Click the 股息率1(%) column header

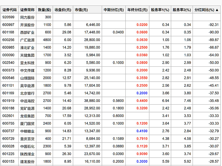pyautogui.click(x=160, y=10)
